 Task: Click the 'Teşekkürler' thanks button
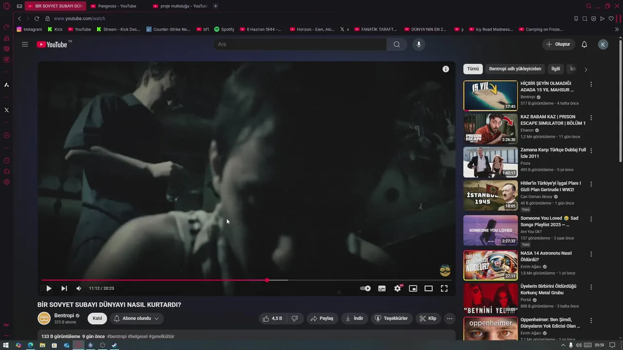(392, 318)
